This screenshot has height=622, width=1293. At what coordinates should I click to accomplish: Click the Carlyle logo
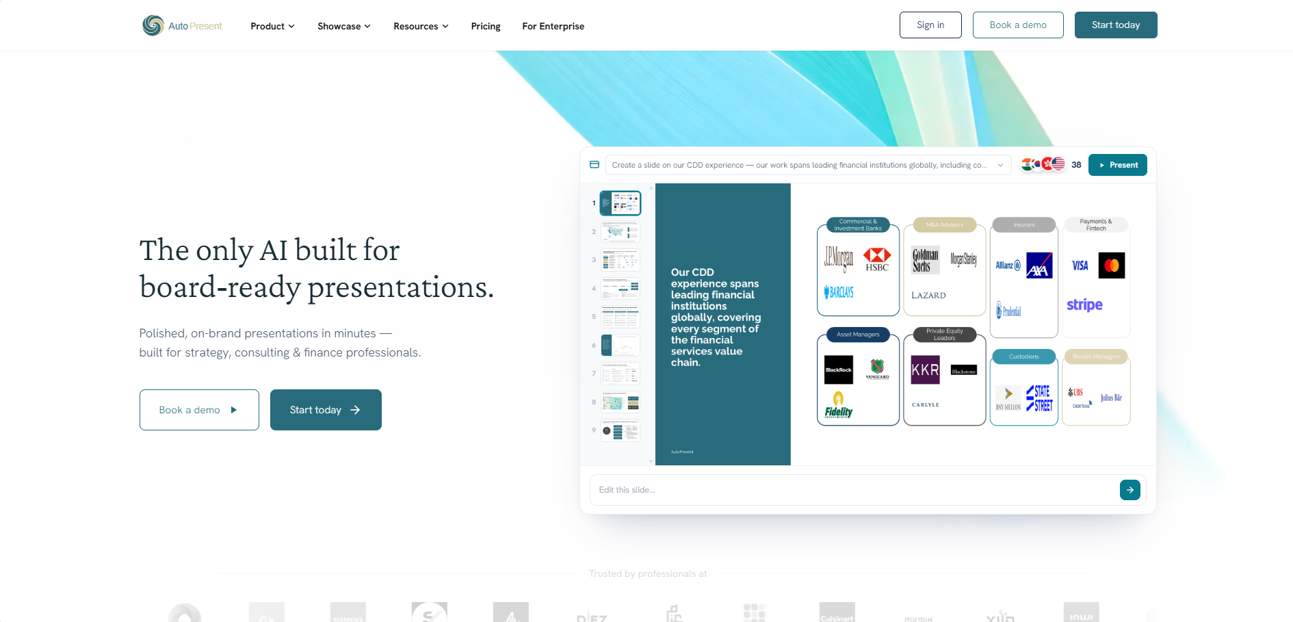point(926,405)
